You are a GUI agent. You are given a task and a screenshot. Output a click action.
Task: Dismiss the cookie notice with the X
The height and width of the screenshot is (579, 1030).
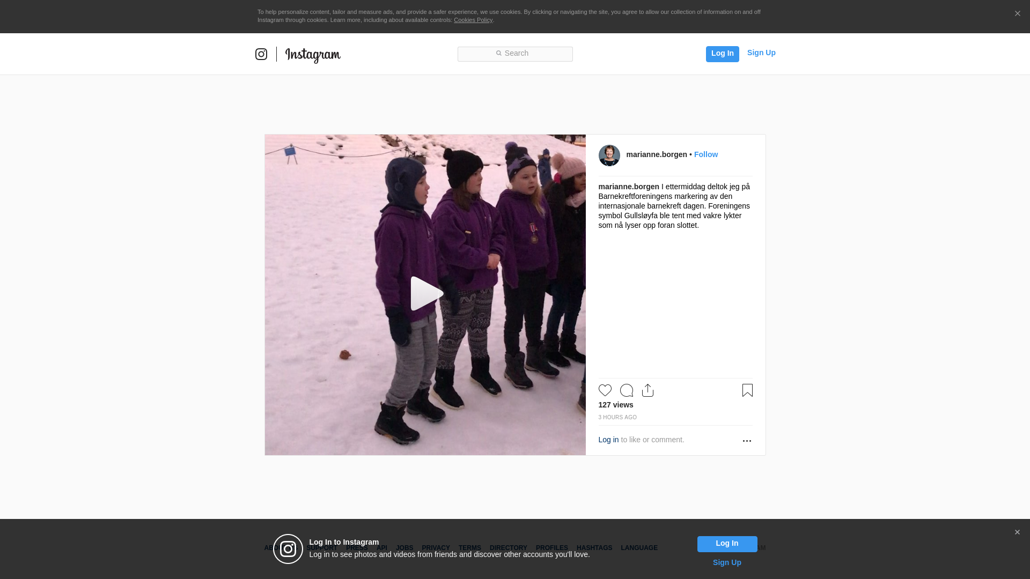point(1017,13)
